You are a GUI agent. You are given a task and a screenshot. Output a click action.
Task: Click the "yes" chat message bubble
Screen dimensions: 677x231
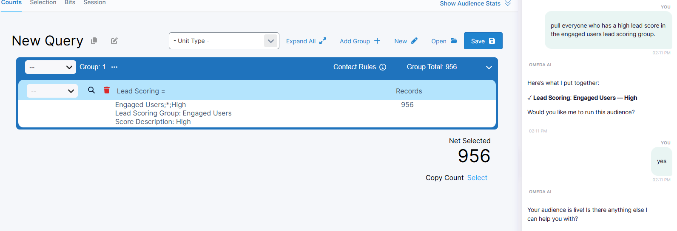pos(661,161)
